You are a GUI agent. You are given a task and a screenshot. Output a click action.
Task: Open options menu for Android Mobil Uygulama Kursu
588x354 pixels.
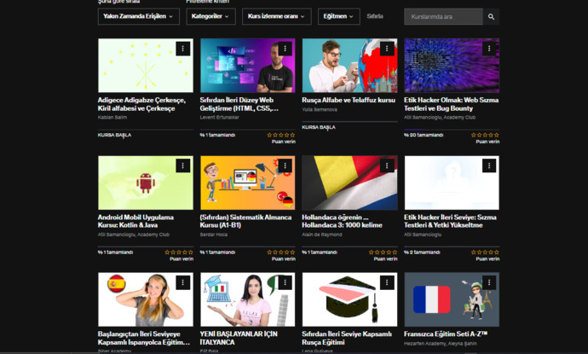pyautogui.click(x=183, y=165)
